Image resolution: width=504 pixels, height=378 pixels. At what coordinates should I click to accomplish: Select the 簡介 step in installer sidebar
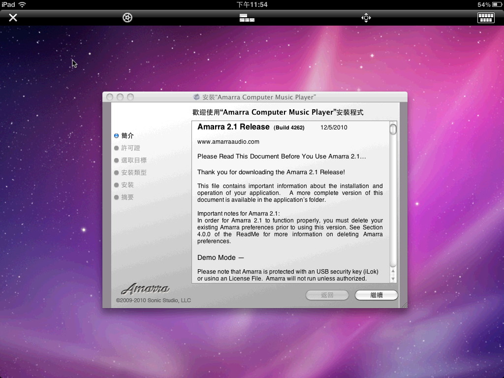(x=124, y=136)
